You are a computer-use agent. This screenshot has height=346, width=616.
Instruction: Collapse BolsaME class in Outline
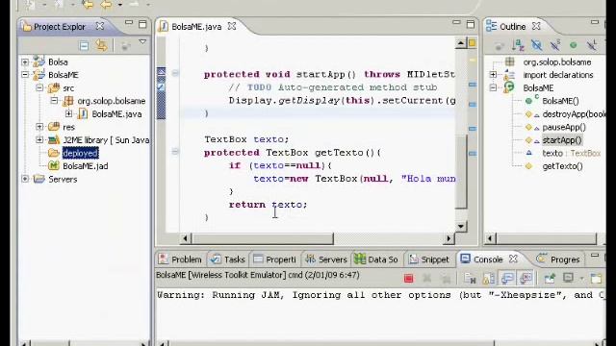tap(493, 87)
